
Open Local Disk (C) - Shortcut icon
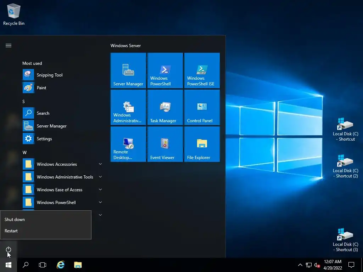tap(345, 129)
